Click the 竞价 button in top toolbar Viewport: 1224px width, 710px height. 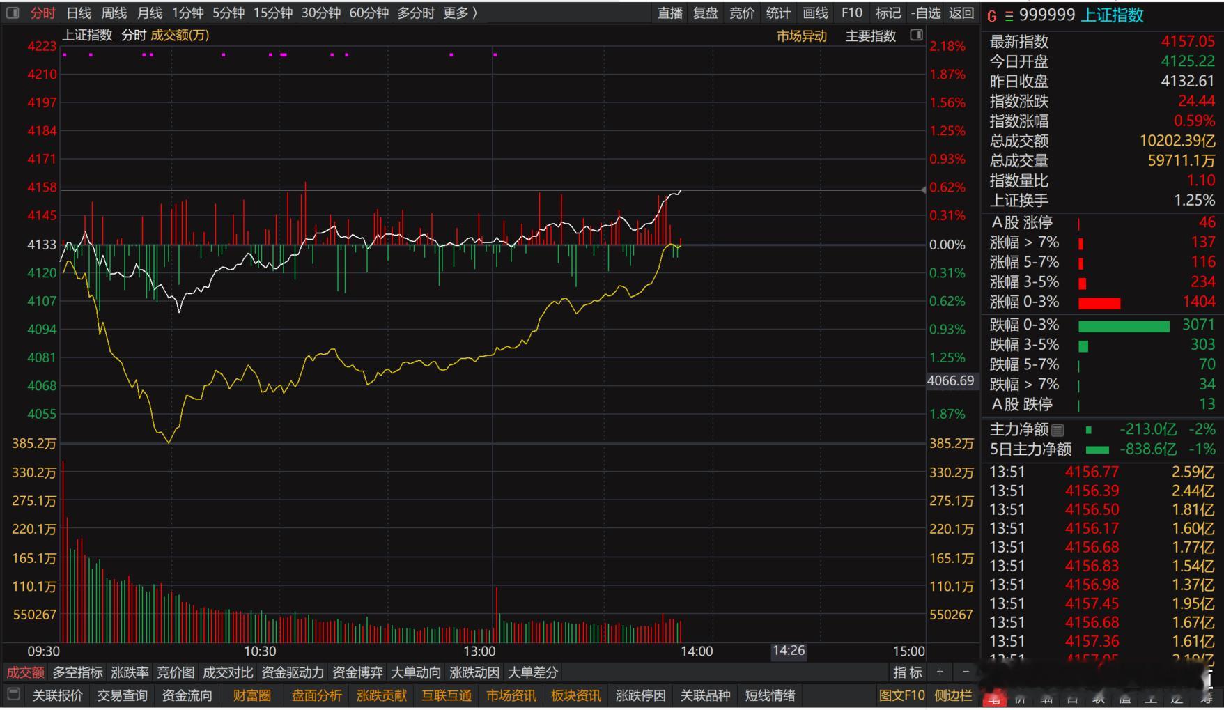(x=742, y=13)
